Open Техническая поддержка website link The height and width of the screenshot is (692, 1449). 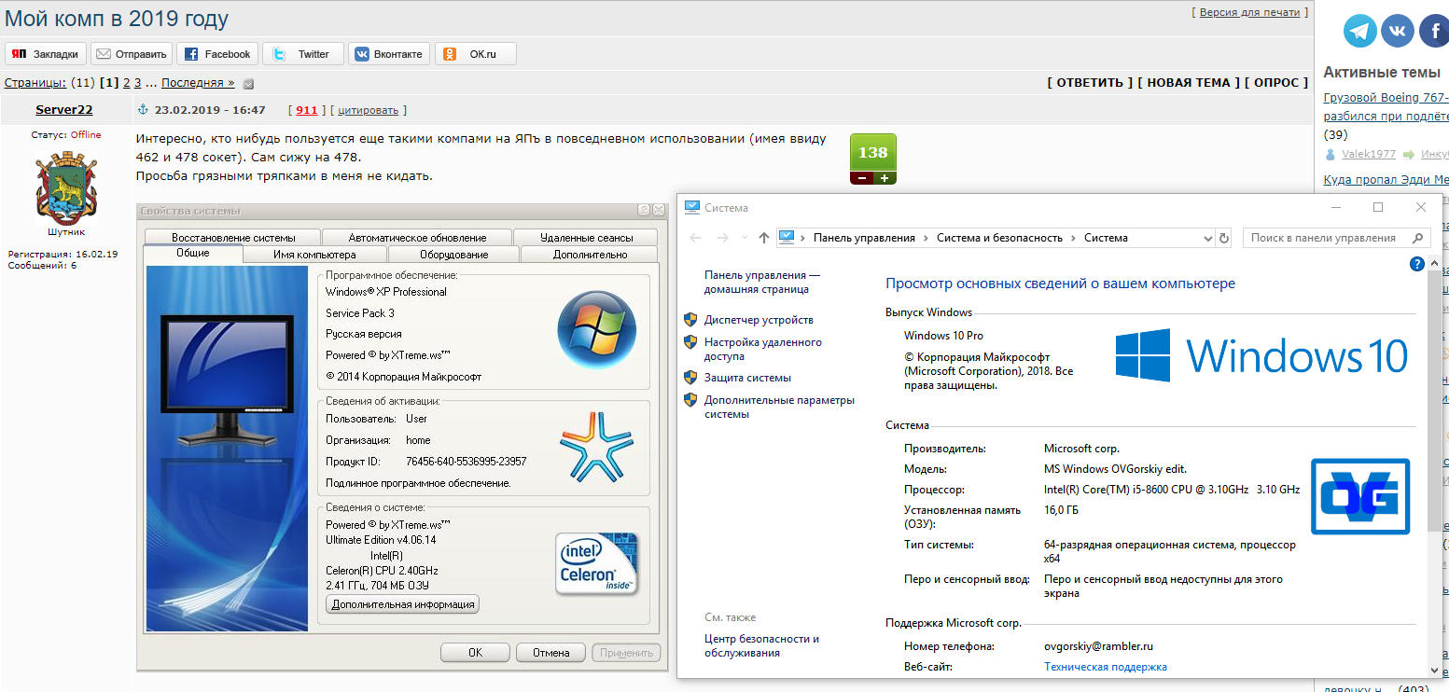[1106, 667]
